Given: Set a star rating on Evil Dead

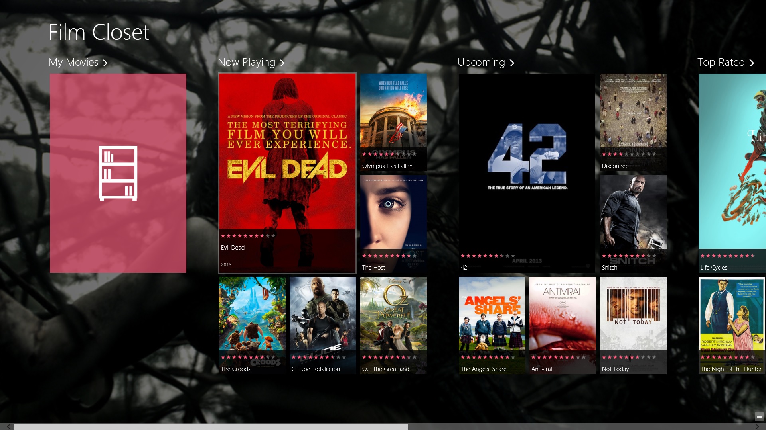Looking at the screenshot, I should coord(248,235).
